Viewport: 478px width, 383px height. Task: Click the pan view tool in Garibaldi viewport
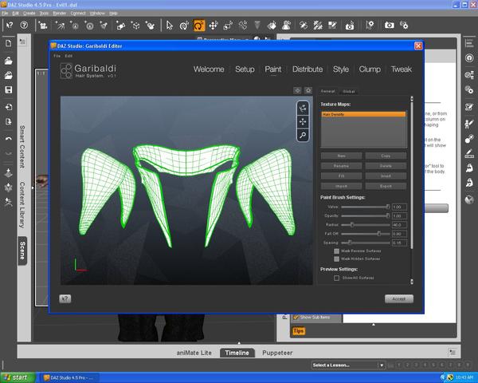click(x=303, y=121)
